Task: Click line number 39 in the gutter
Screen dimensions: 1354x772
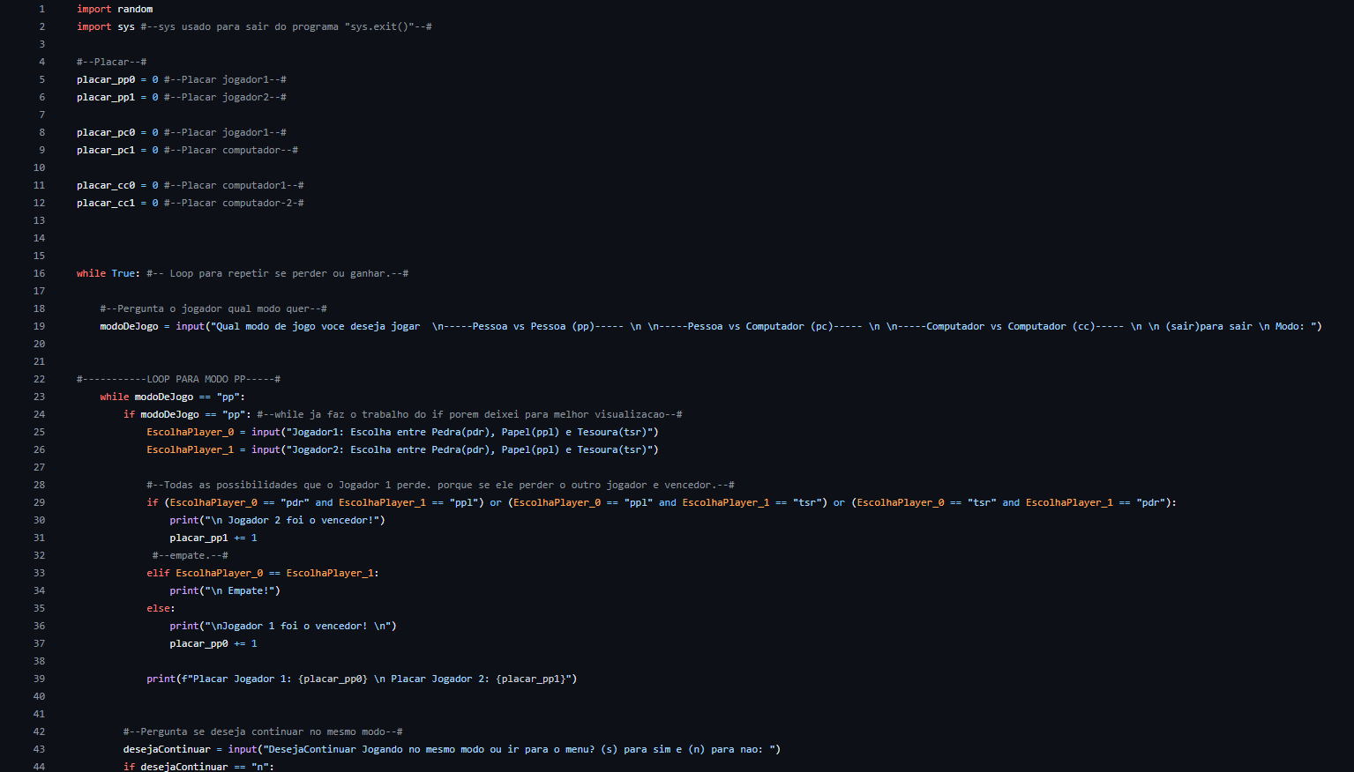Action: tap(39, 679)
